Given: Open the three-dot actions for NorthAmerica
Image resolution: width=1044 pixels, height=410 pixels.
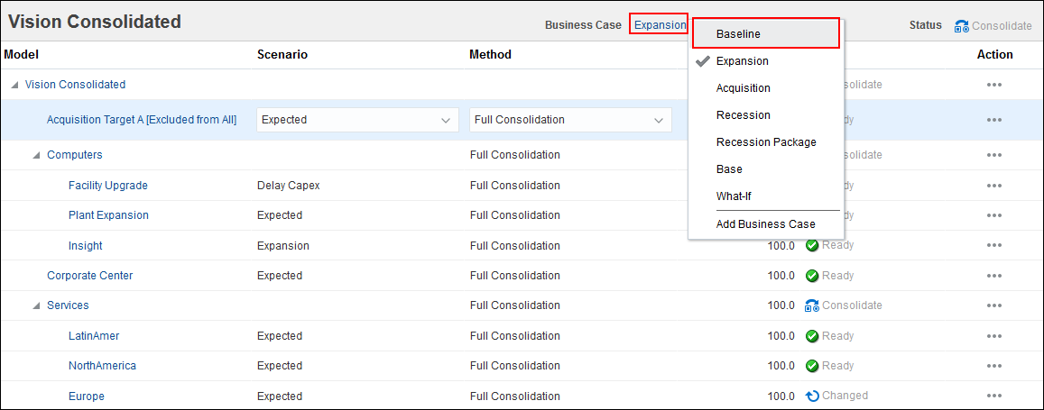Looking at the screenshot, I should tap(994, 366).
